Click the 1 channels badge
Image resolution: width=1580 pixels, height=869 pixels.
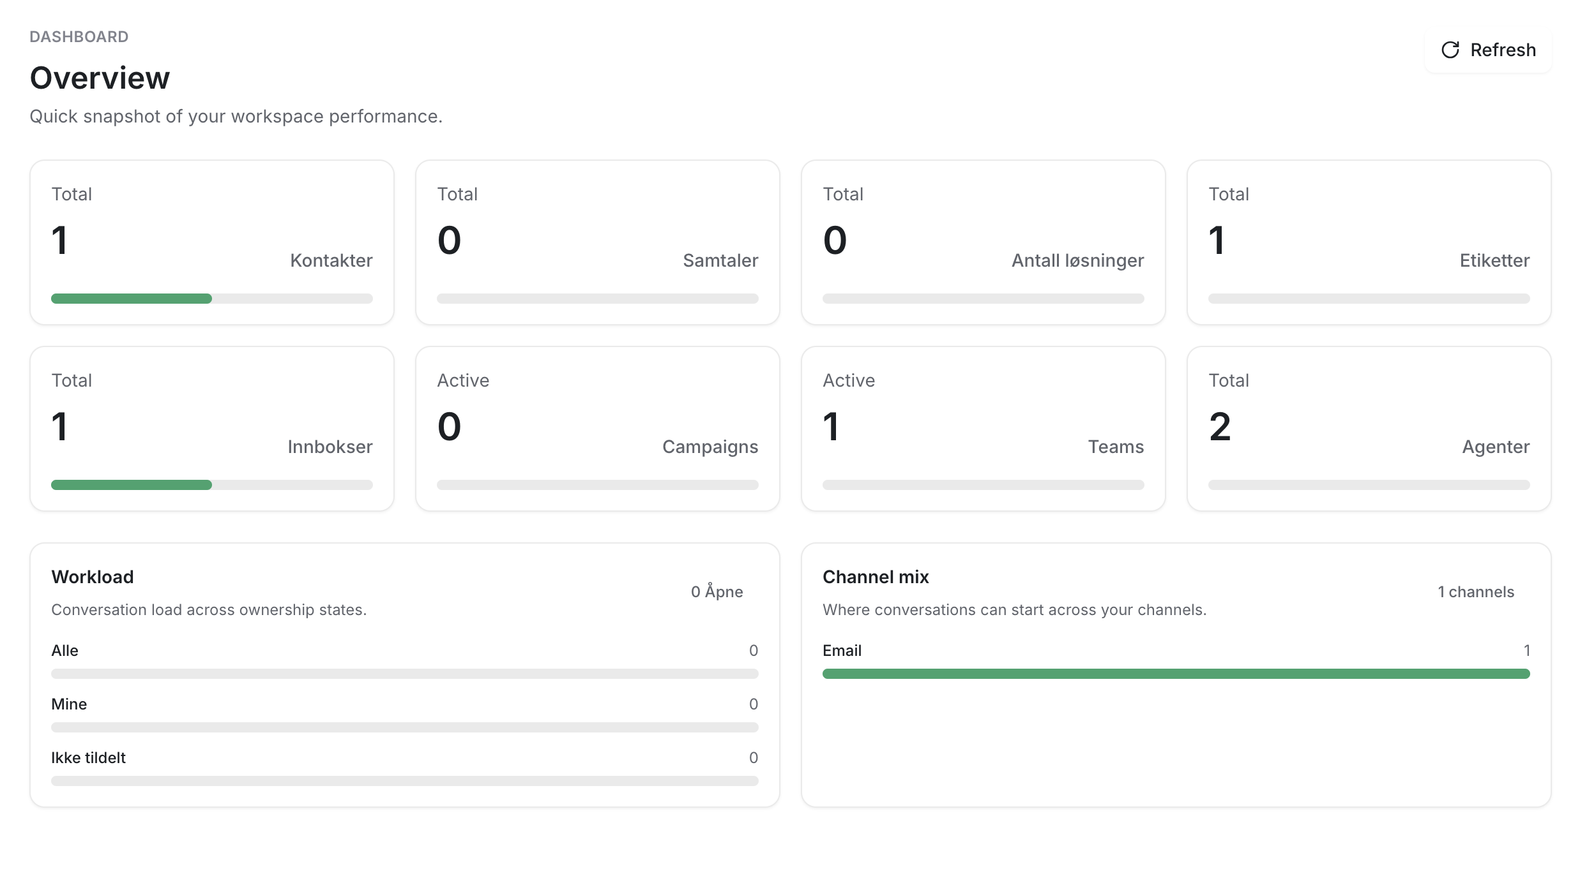(x=1475, y=591)
